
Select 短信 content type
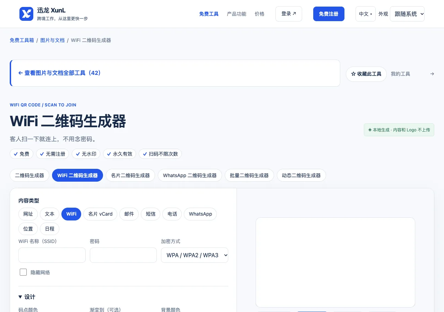[151, 214]
